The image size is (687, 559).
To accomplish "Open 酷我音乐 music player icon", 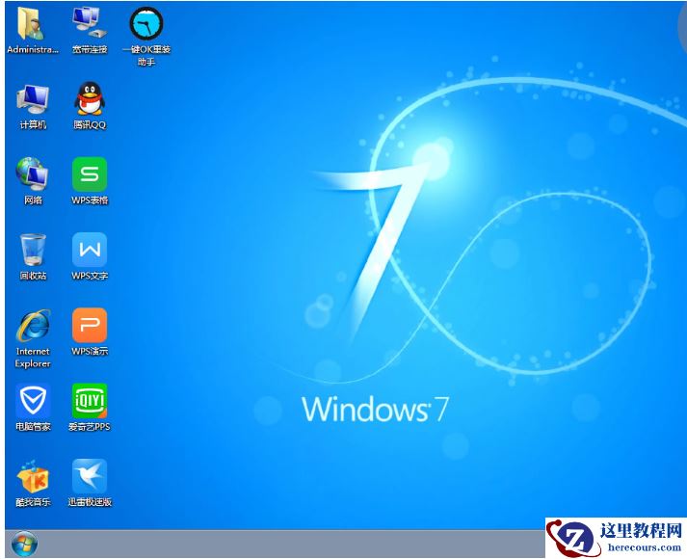I will [33, 477].
